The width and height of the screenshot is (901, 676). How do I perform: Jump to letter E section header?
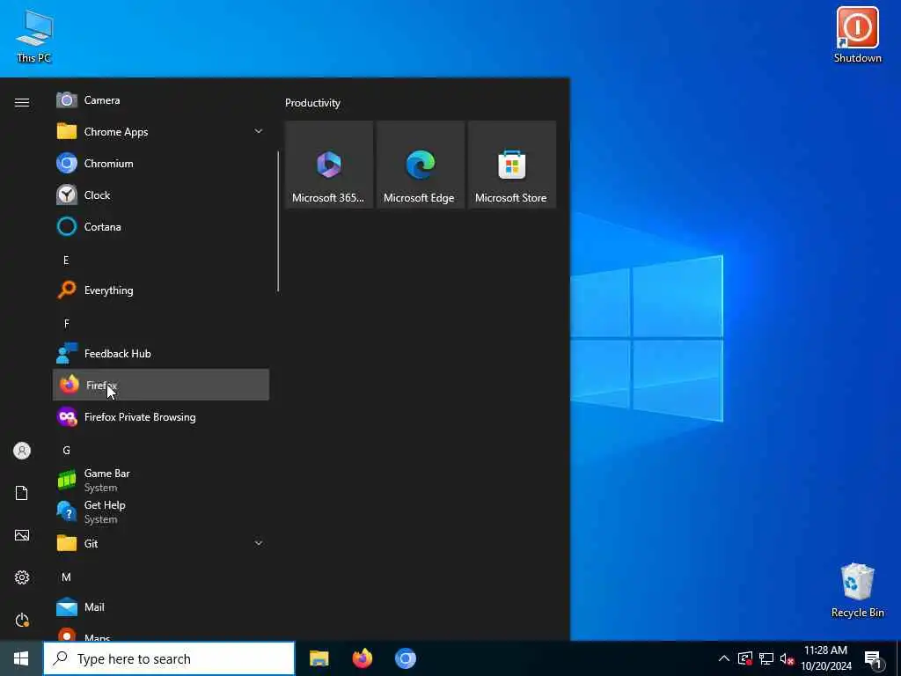[x=66, y=261]
